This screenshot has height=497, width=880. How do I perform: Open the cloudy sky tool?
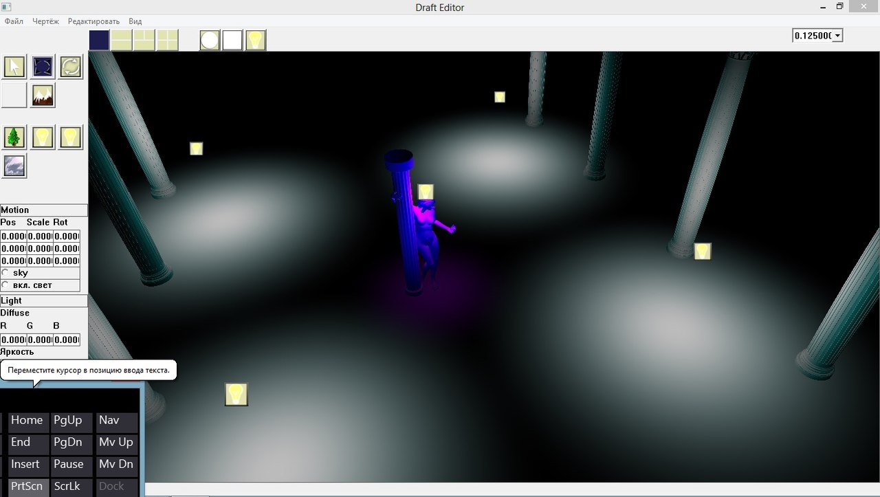(14, 166)
